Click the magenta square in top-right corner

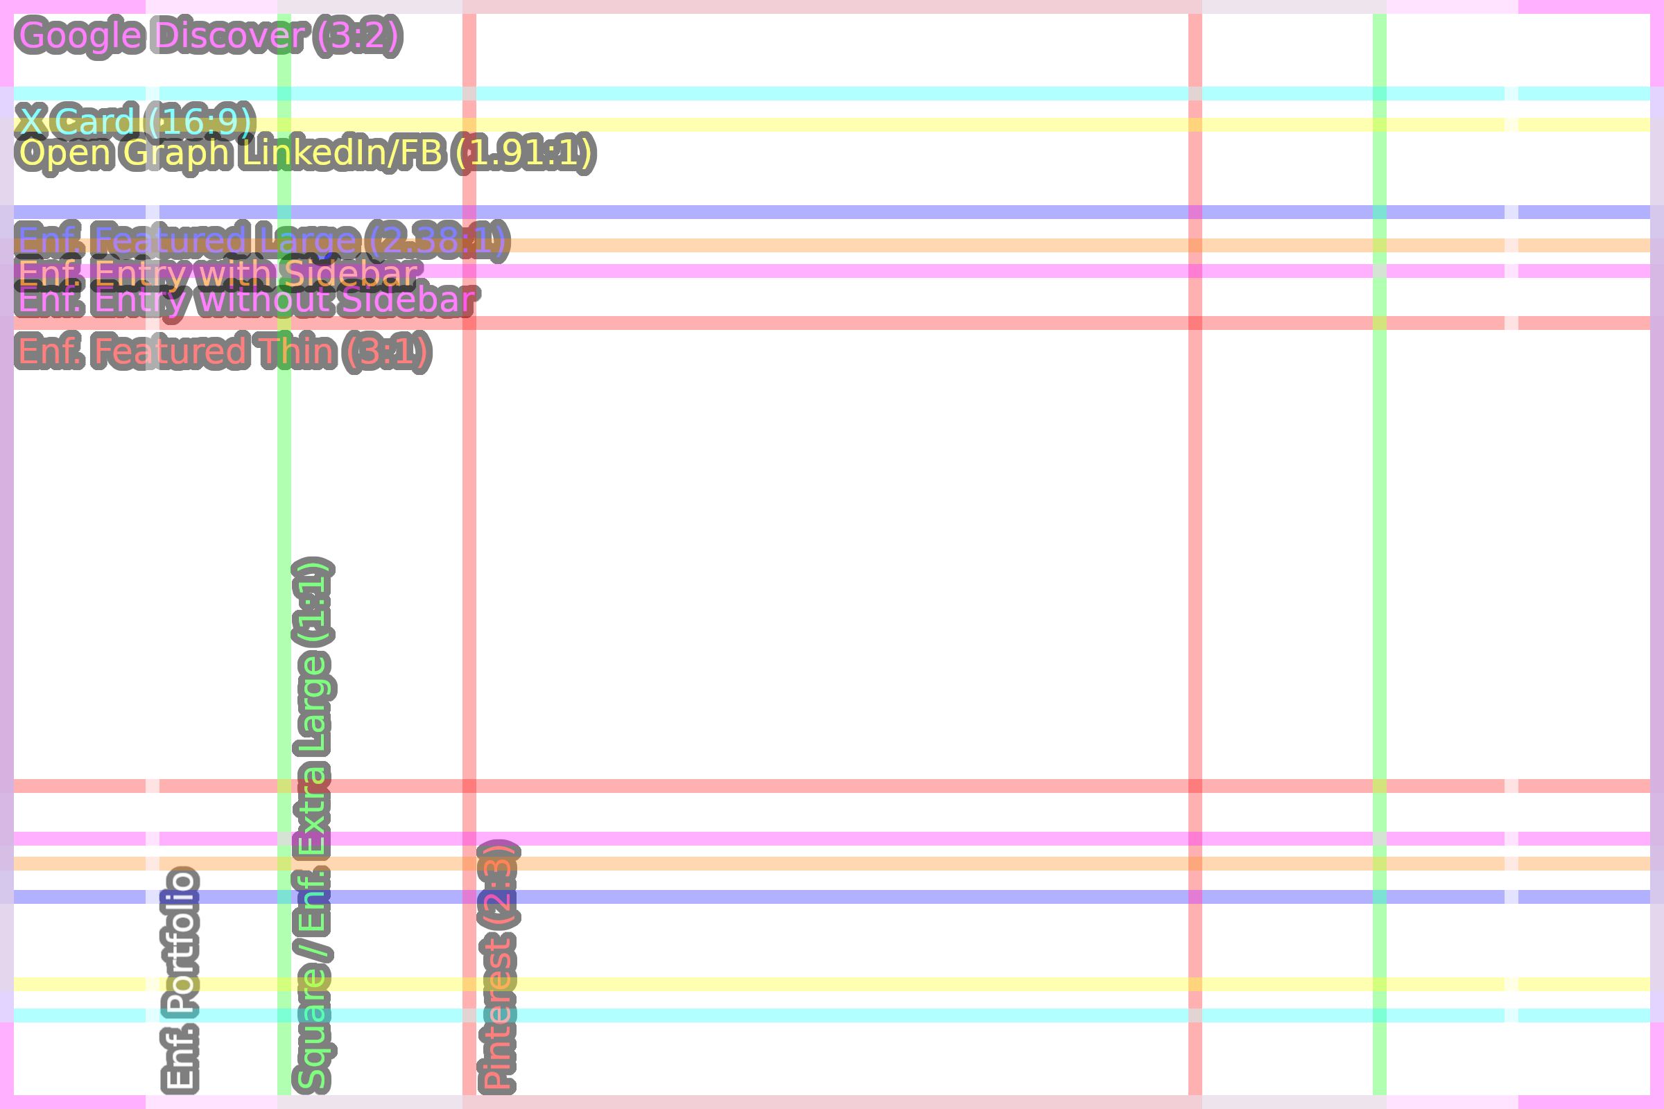tap(1657, 6)
